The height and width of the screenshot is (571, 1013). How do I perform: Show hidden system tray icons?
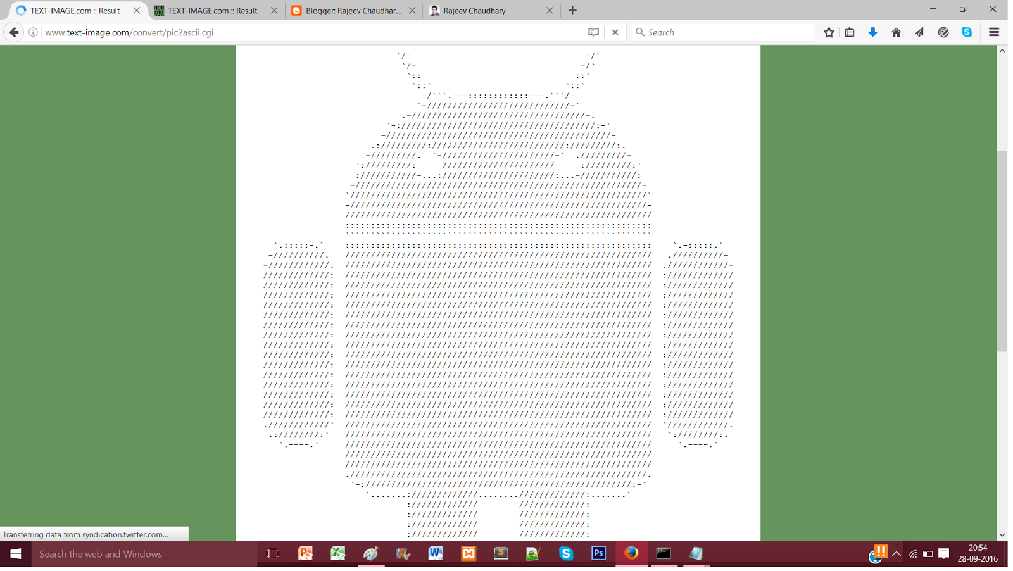897,554
